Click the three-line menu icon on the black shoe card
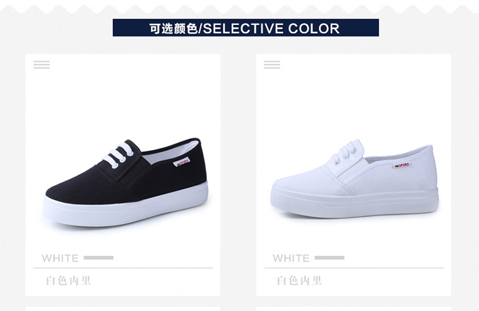Image resolution: width=479 pixels, height=311 pixels. click(x=42, y=64)
